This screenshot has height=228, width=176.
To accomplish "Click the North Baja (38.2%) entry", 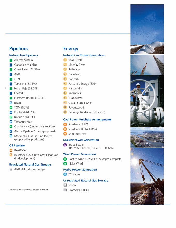I will [26, 88].
